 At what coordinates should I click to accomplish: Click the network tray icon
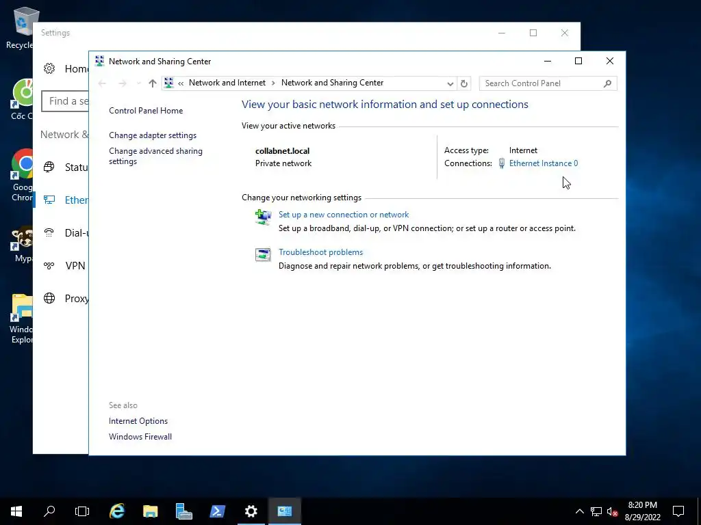[x=596, y=511]
